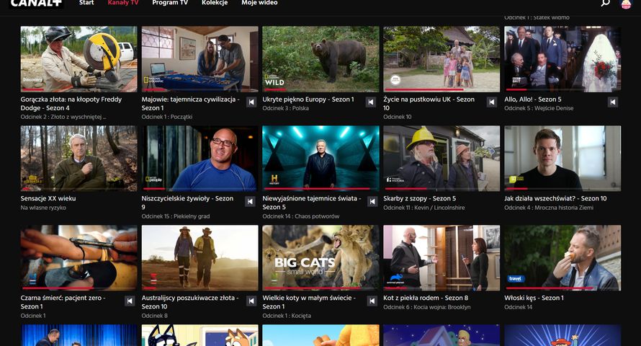Screen dimensions: 641x346
Task: Select text Na własne ryzyko
Action: pos(43,208)
